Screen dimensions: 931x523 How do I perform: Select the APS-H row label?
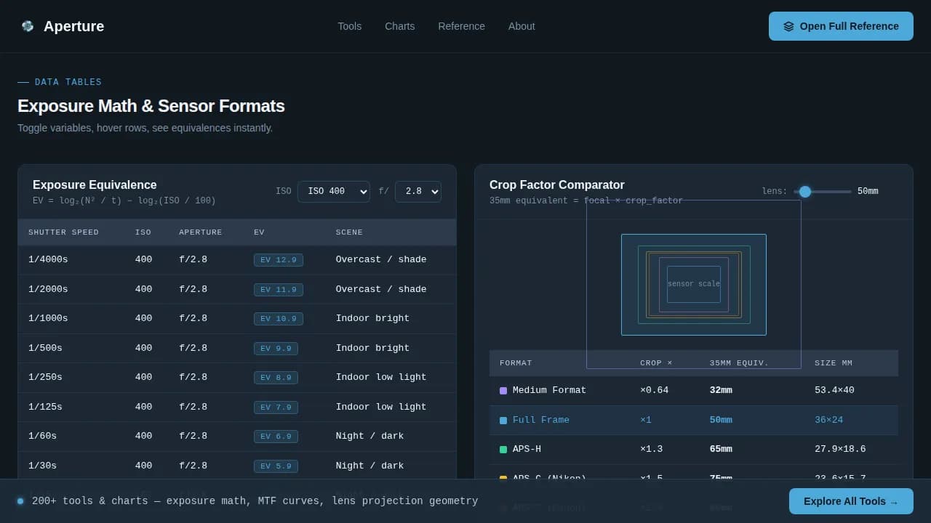527,449
